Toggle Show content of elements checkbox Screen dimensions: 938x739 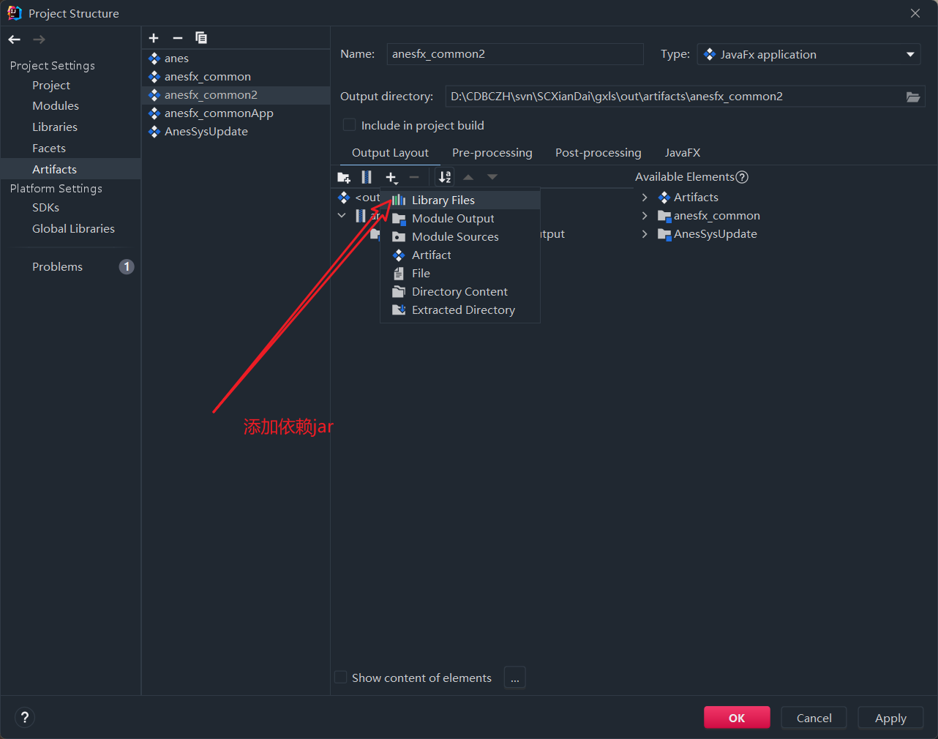(340, 678)
